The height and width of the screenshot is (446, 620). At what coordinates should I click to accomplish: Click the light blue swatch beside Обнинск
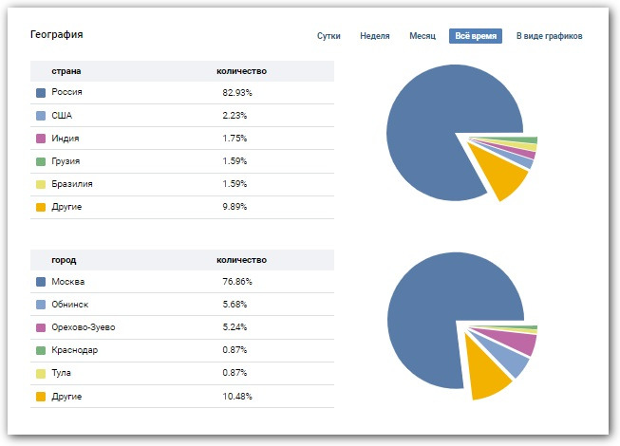pos(40,306)
